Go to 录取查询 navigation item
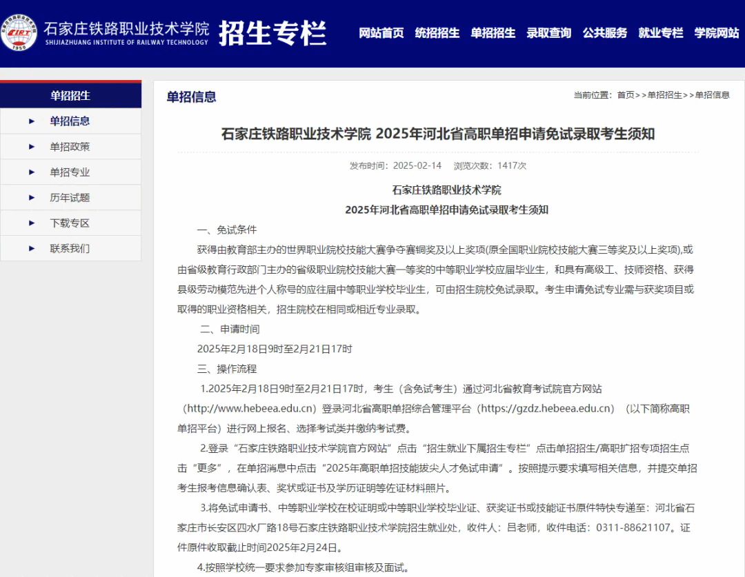The width and height of the screenshot is (745, 577). 549,33
